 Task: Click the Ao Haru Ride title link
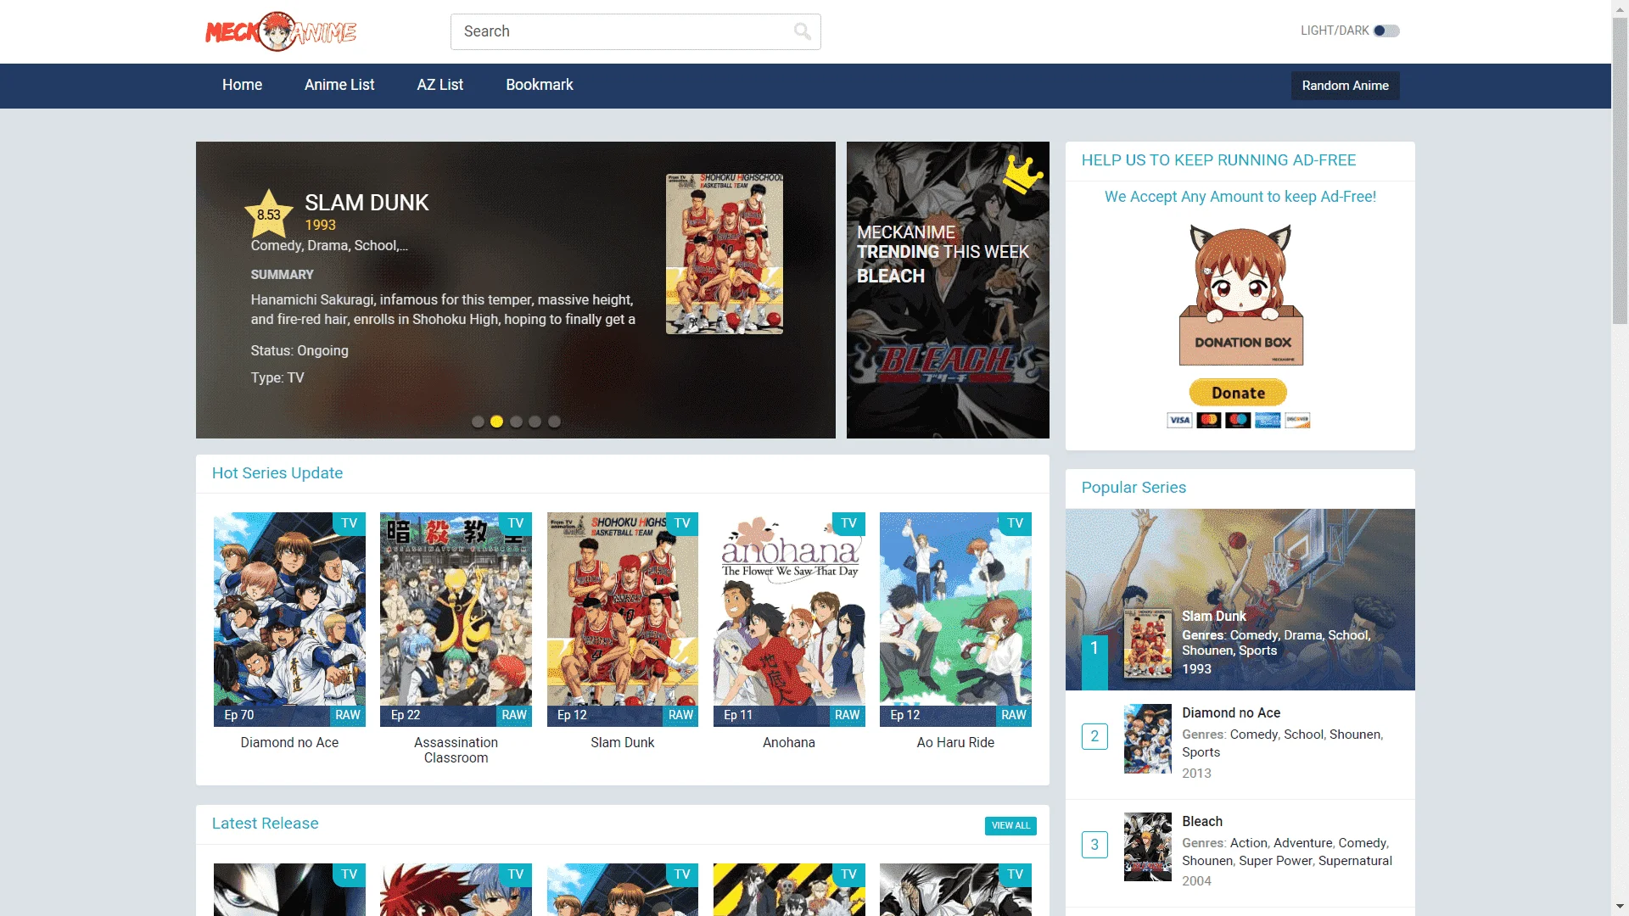point(955,742)
